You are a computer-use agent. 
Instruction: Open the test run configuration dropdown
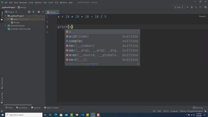[178, 7]
